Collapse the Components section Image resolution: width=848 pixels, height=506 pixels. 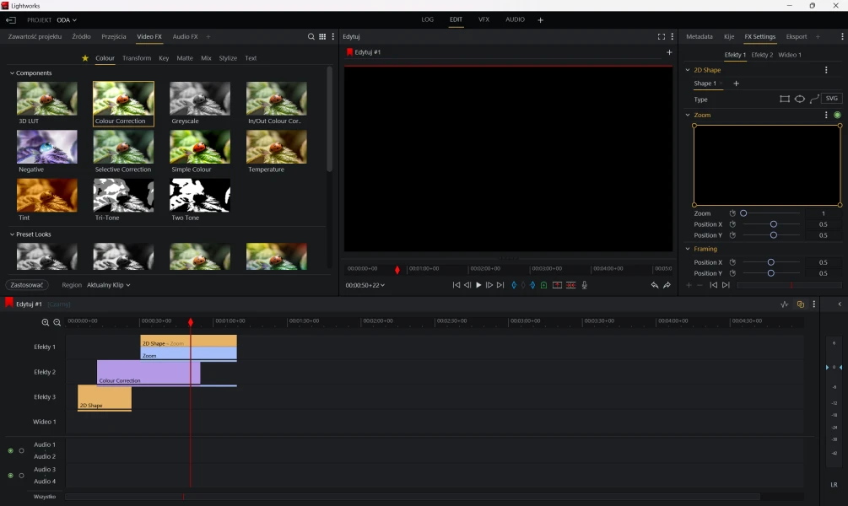click(x=13, y=73)
